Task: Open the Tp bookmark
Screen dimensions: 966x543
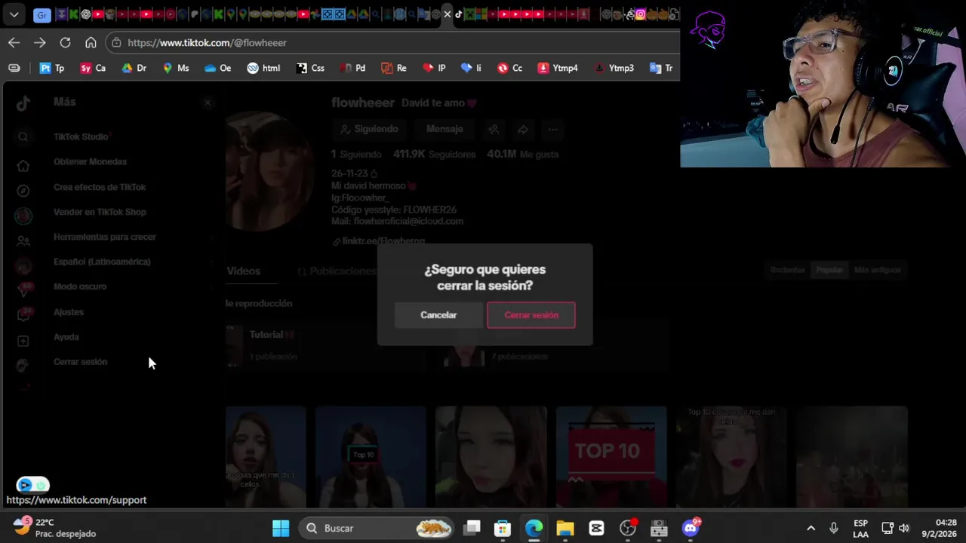Action: point(52,68)
